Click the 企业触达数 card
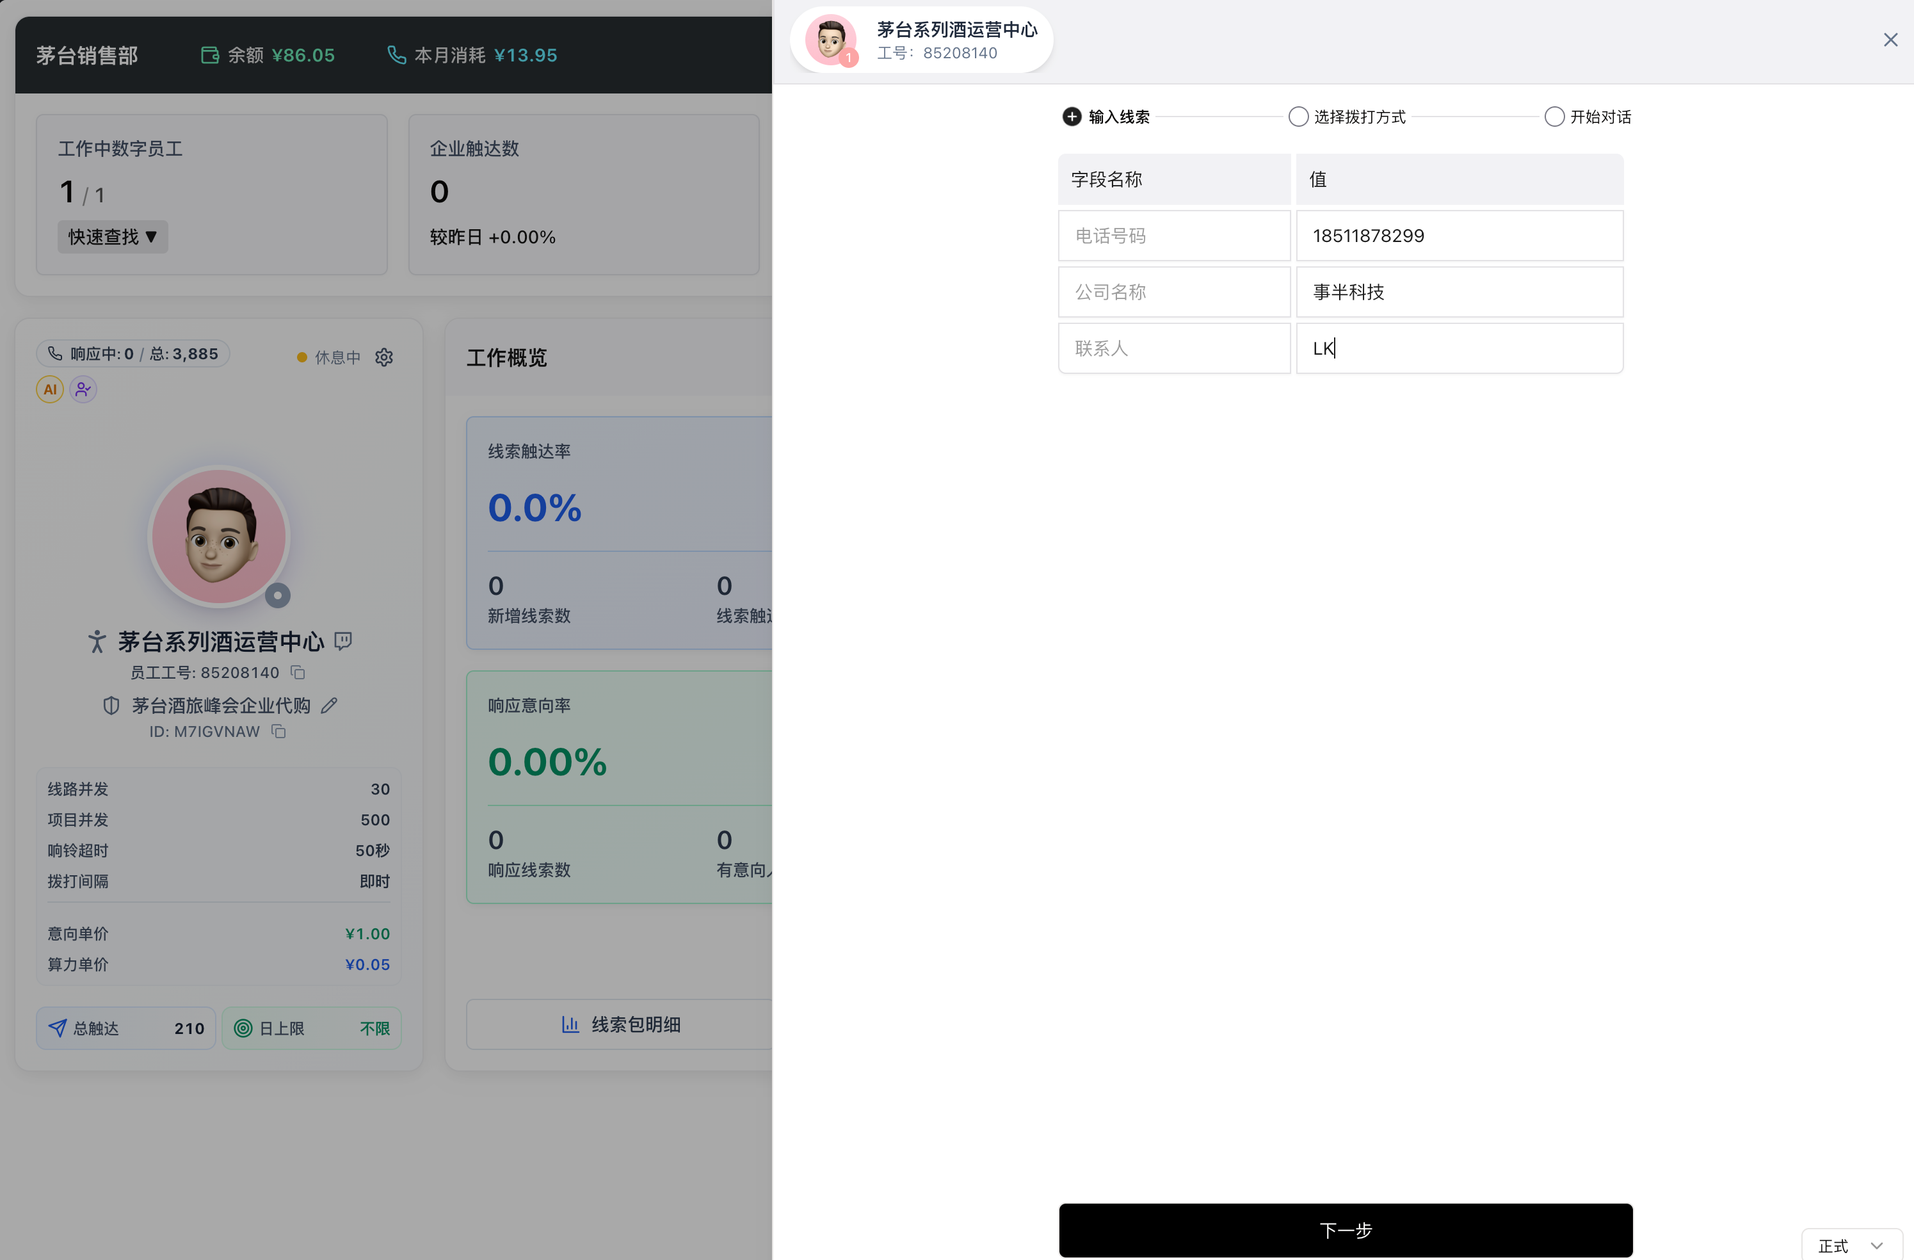 (584, 195)
